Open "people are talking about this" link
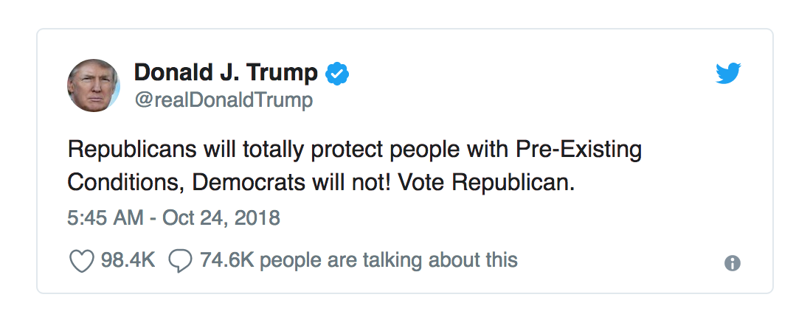810x314 pixels. 389,260
